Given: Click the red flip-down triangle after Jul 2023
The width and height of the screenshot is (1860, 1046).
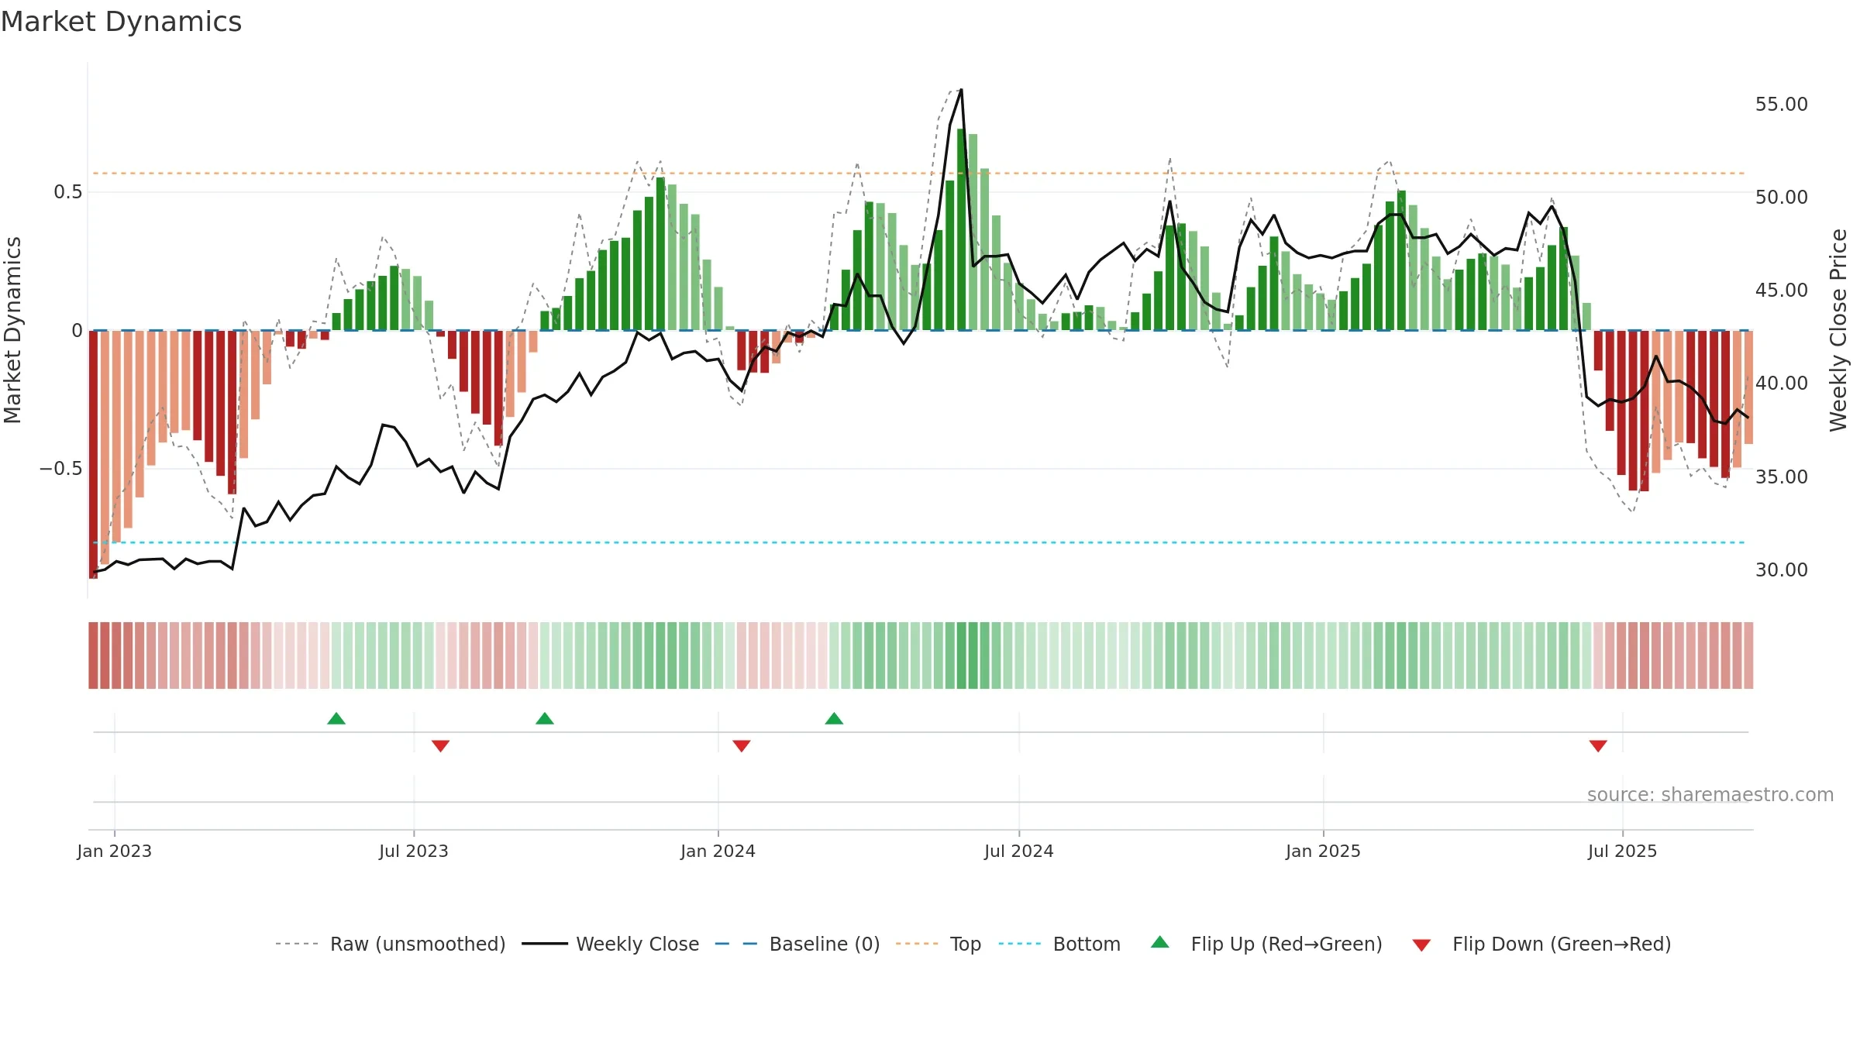Looking at the screenshot, I should [440, 746].
